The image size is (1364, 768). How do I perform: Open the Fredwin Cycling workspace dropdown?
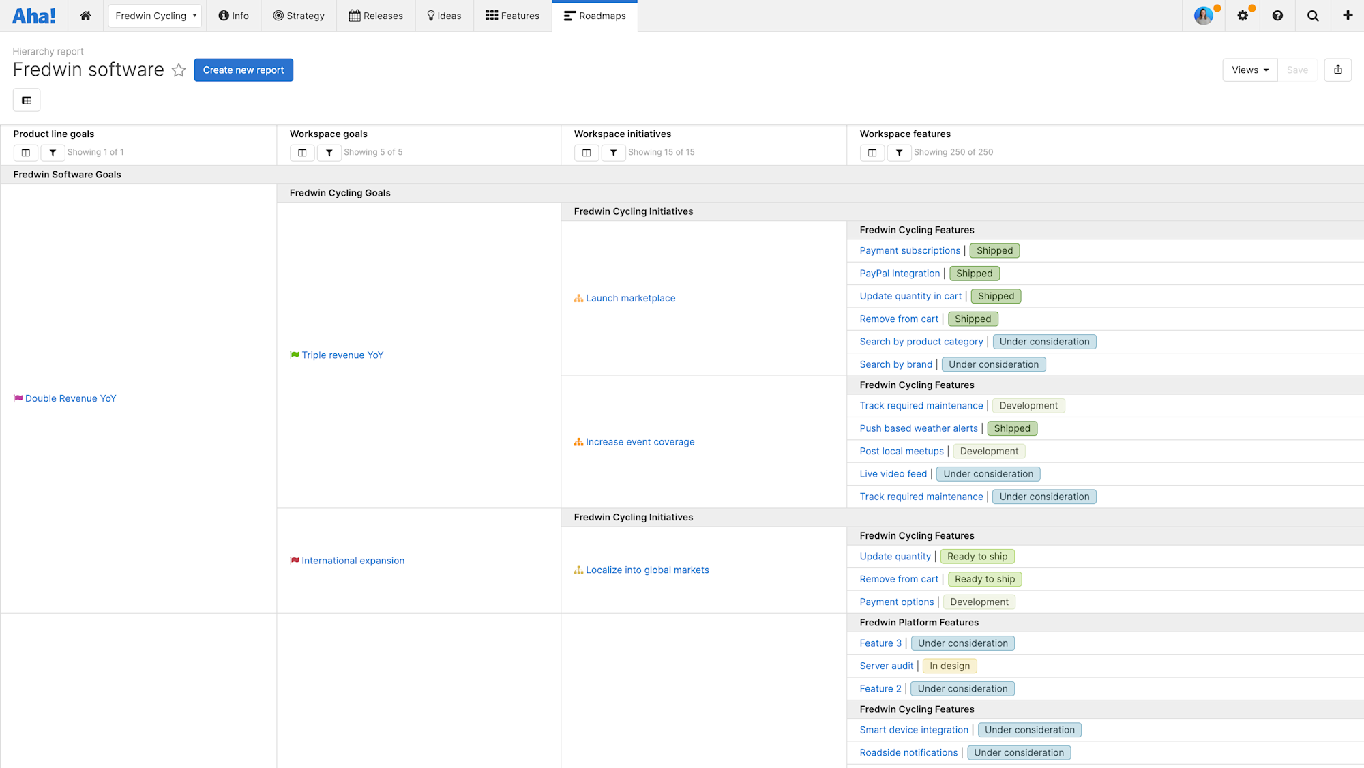155,16
